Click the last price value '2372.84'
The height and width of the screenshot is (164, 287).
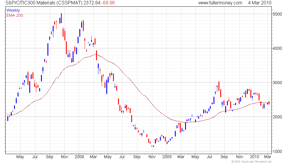click(92, 3)
